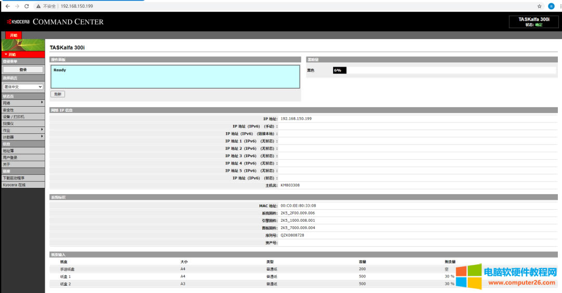
Task: Click the browser address bar URL
Action: click(77, 6)
